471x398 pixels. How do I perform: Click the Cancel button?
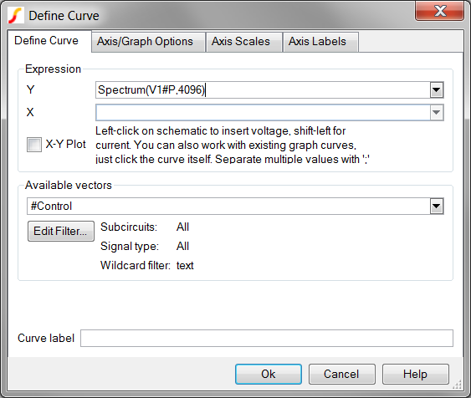click(x=342, y=374)
